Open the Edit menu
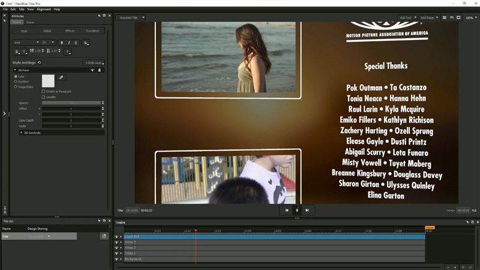Screen dimensions: 480x270 [x=13, y=9]
